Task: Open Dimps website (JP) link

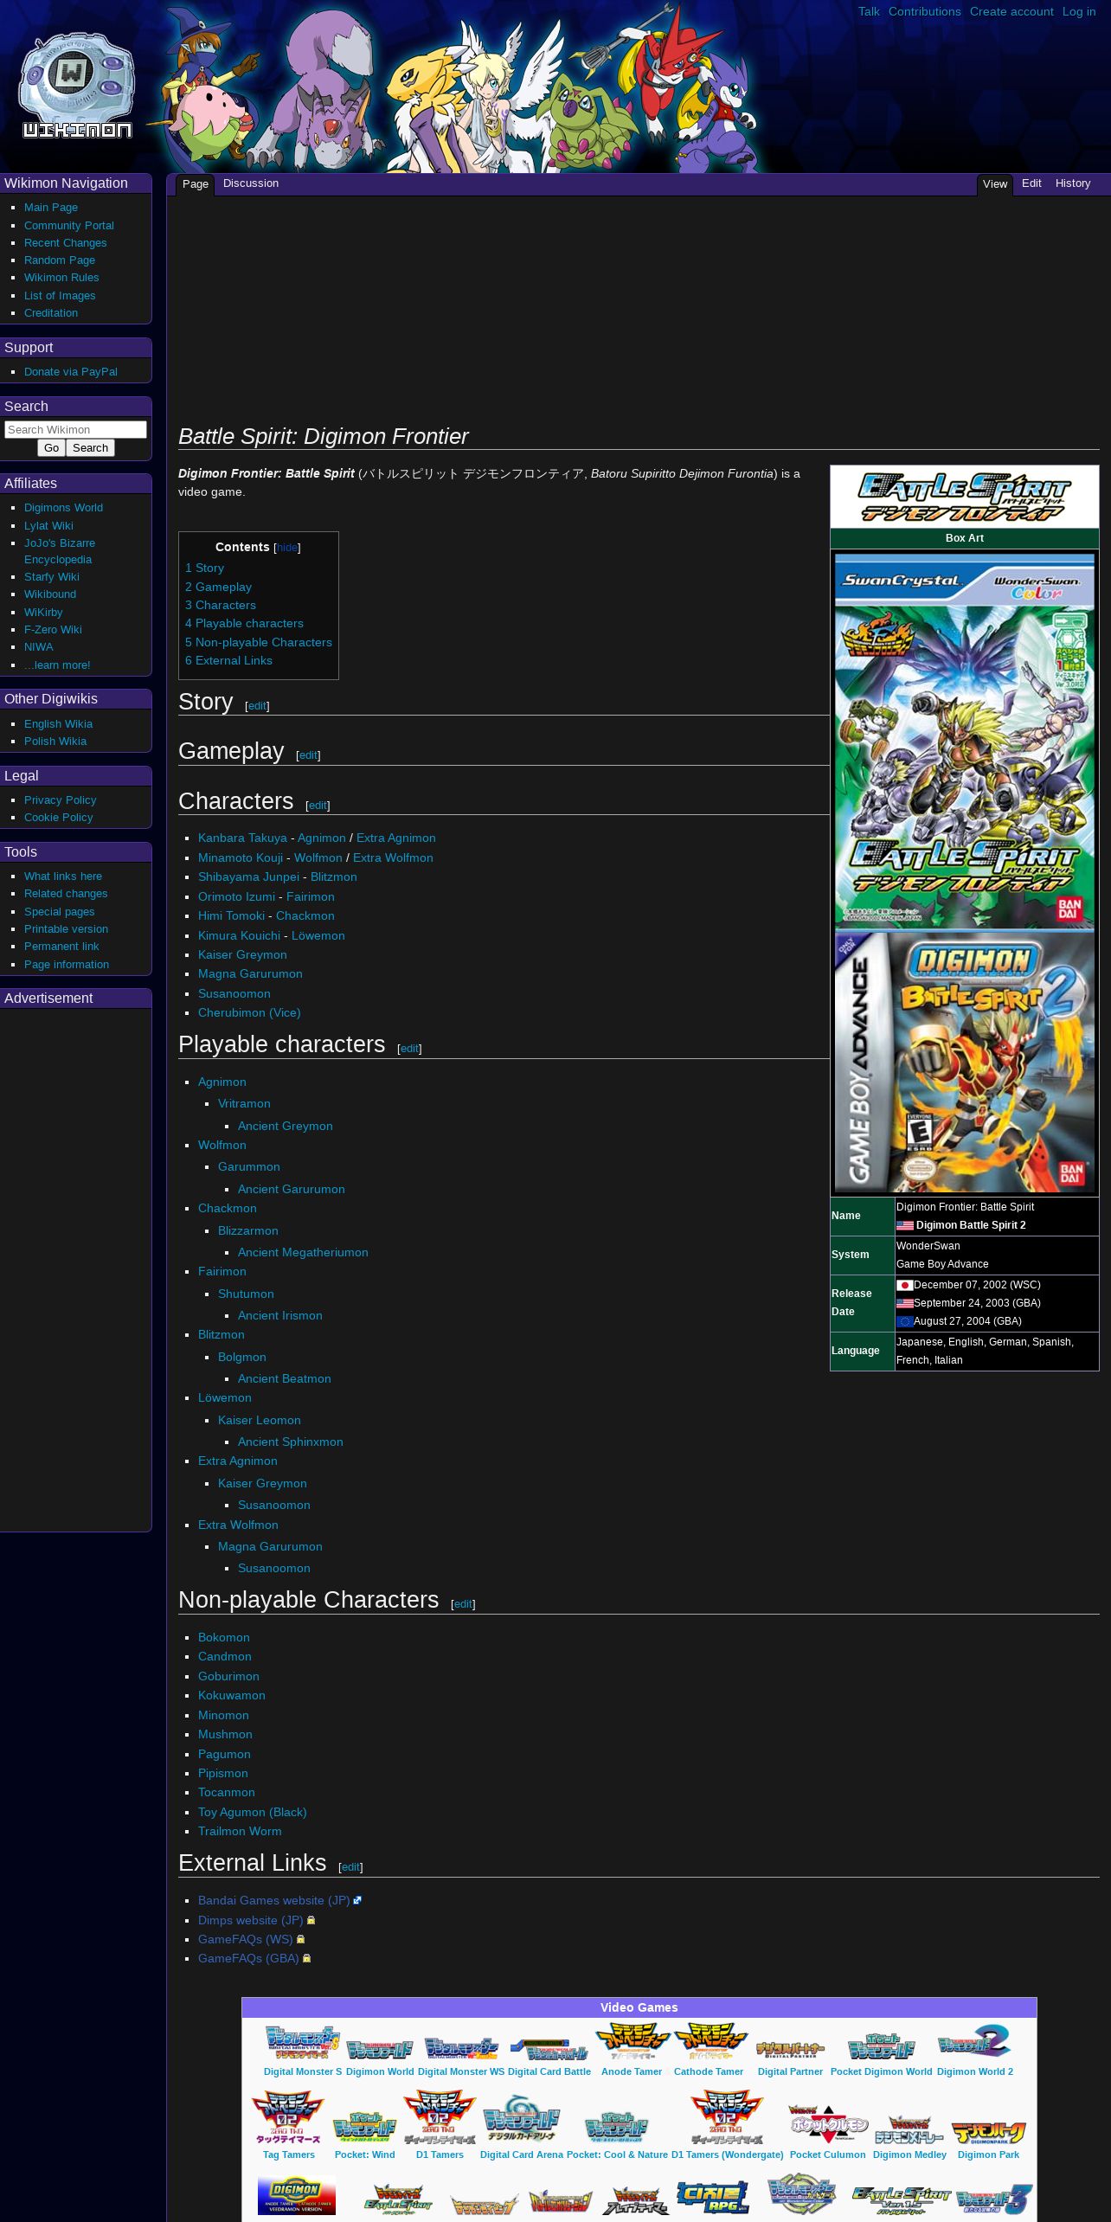Action: click(251, 1920)
